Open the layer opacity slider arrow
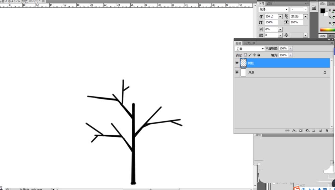This screenshot has height=190, width=335. point(290,49)
